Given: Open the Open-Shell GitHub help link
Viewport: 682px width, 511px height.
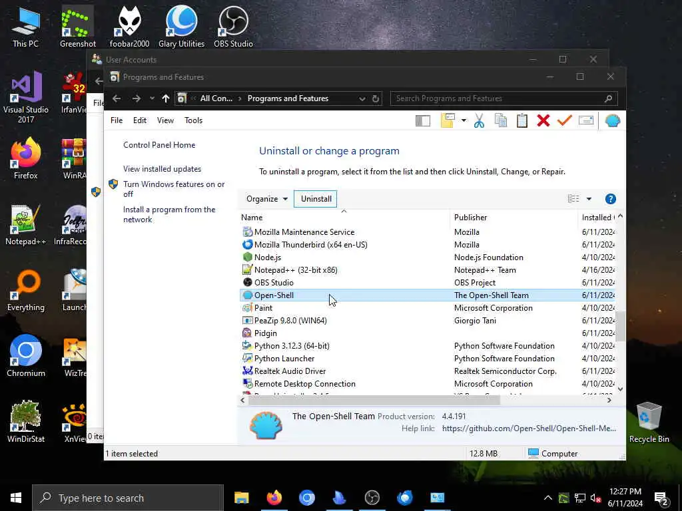Looking at the screenshot, I should (x=529, y=428).
